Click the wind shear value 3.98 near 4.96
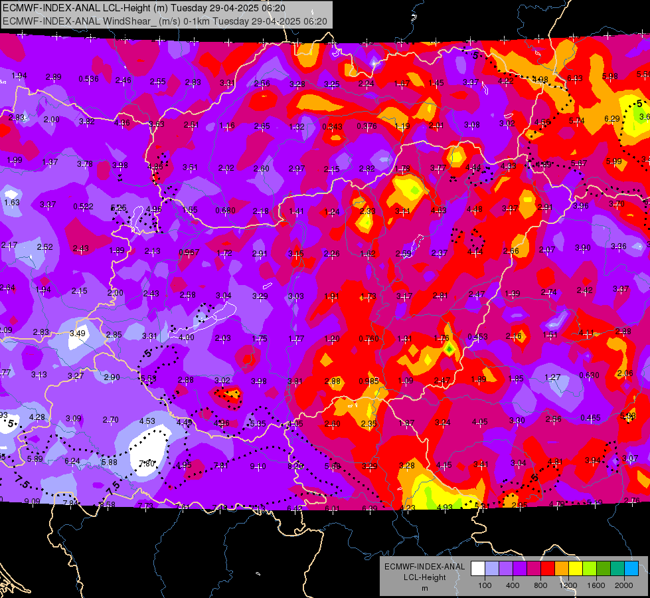650x598 pixels. [x=120, y=165]
